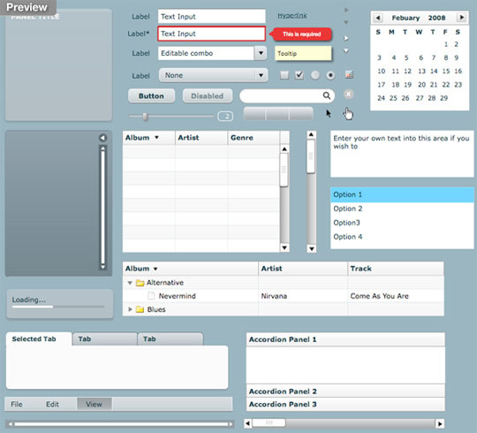477x433 pixels.
Task: Click the collapse arrow on the dark side panel
Action: (x=102, y=138)
